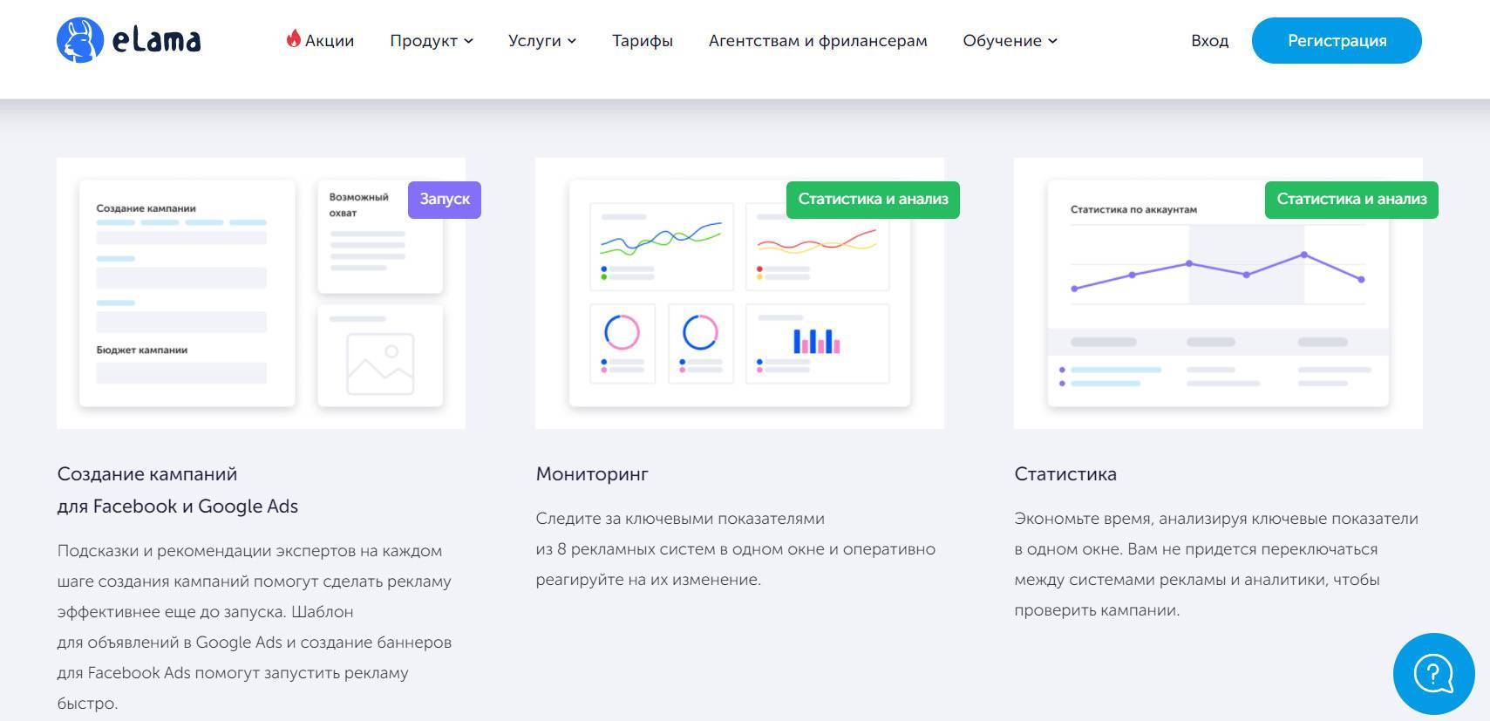The image size is (1490, 721).
Task: Click the pink donut chart in Monitoring illustration
Action: tap(622, 332)
